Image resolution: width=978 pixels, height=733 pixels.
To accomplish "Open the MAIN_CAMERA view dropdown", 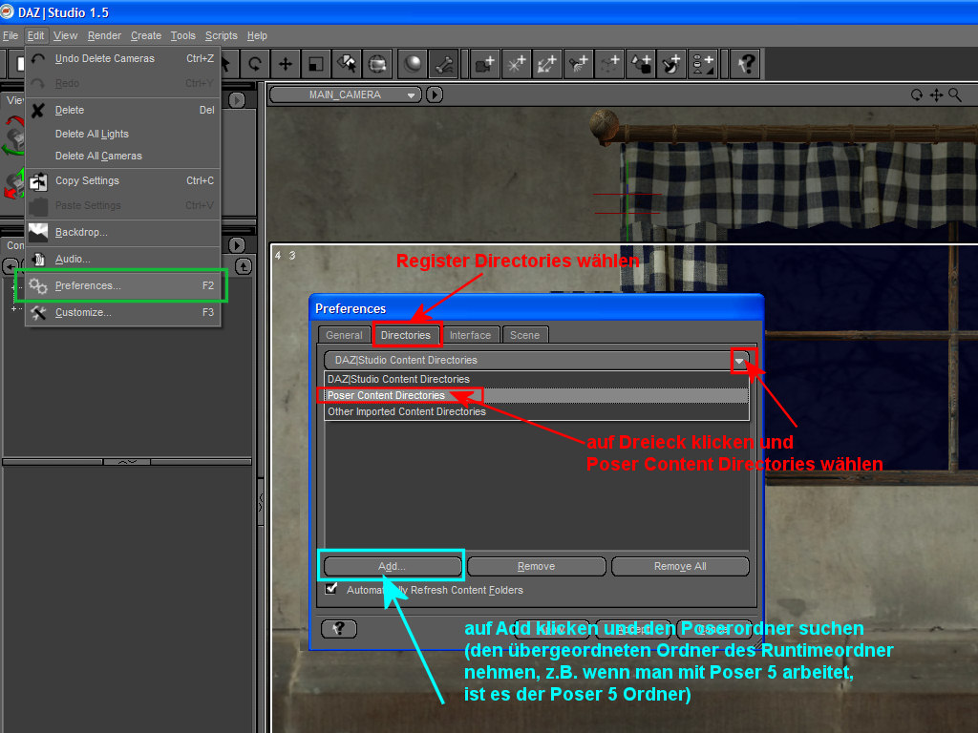I will pos(346,94).
